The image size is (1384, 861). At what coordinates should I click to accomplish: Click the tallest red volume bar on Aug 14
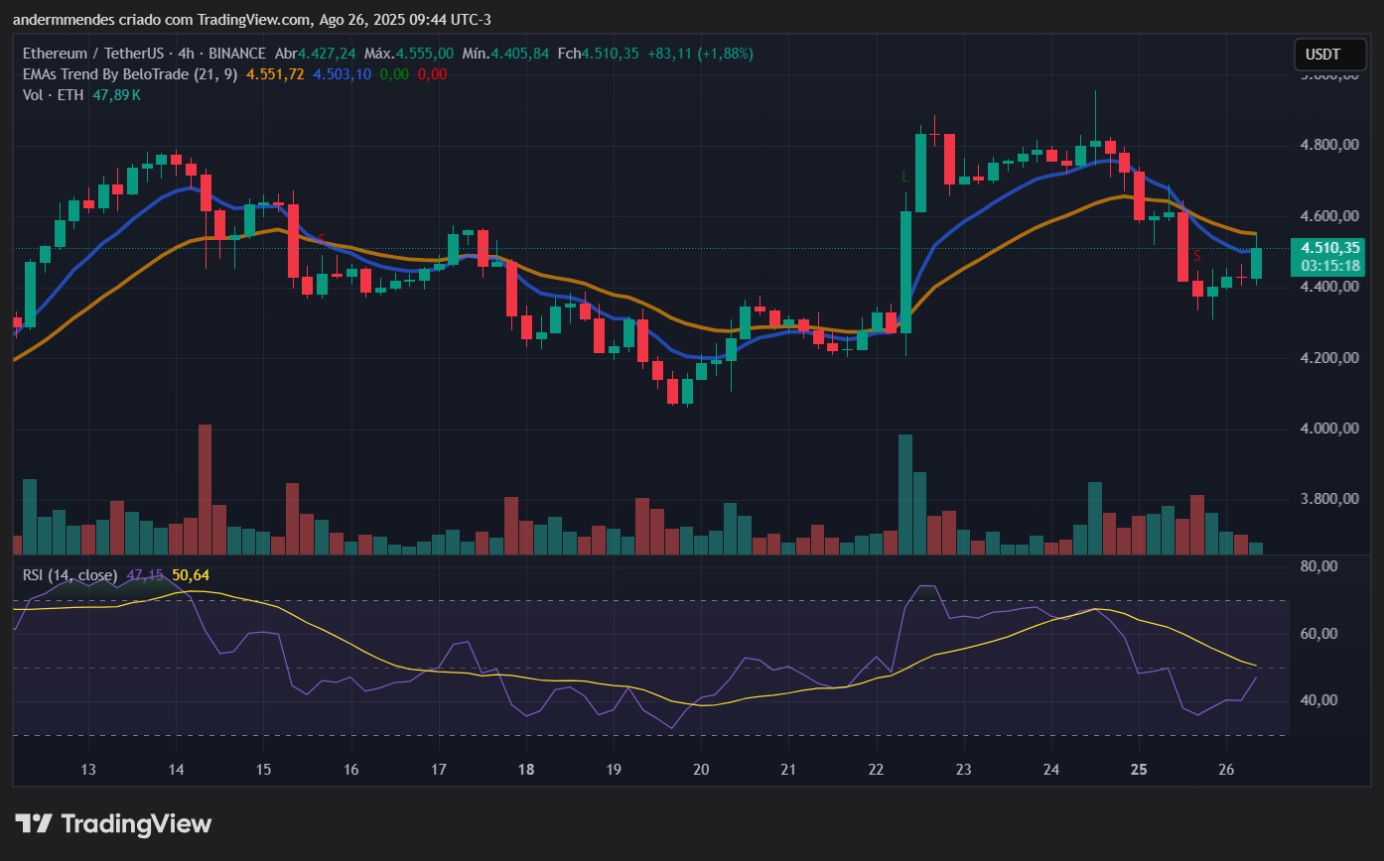(x=206, y=488)
